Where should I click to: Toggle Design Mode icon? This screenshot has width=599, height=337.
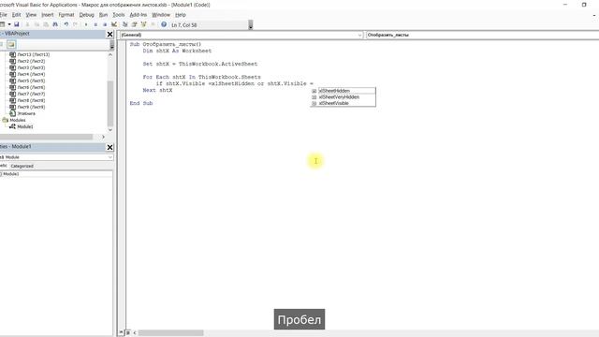[114, 24]
